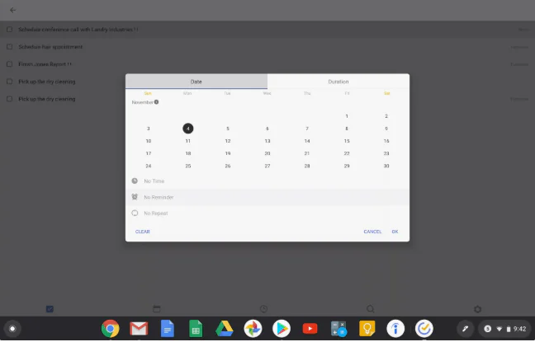
Task: Check the Schedule hair appointment task
Action: pyautogui.click(x=10, y=47)
